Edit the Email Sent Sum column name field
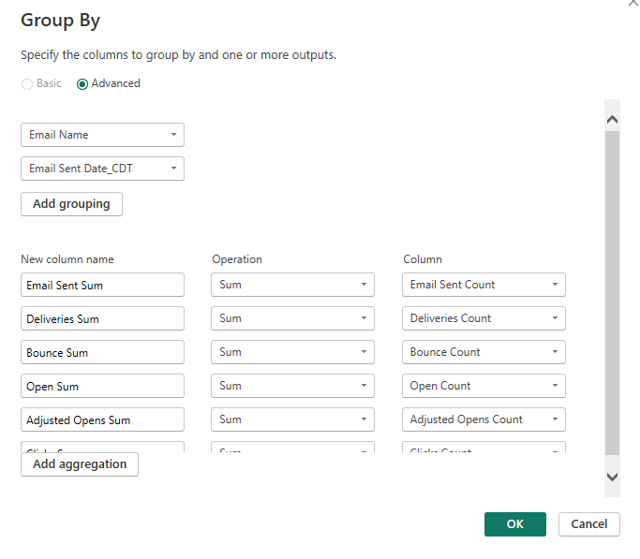This screenshot has width=640, height=559. click(102, 285)
